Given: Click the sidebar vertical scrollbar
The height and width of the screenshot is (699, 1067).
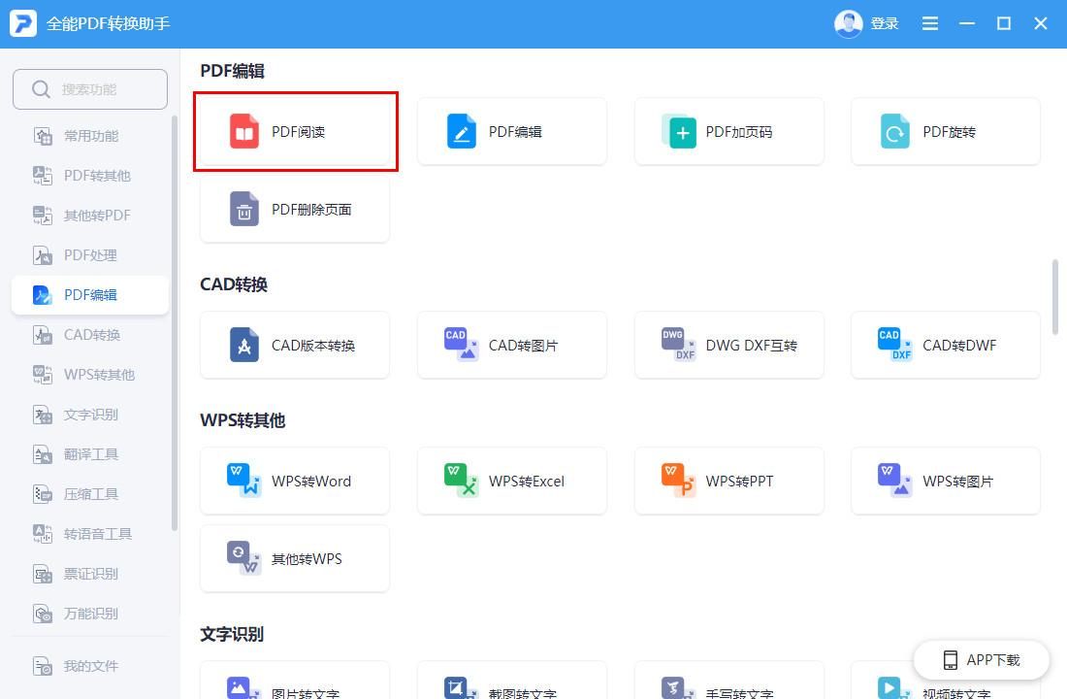Looking at the screenshot, I should (x=175, y=323).
